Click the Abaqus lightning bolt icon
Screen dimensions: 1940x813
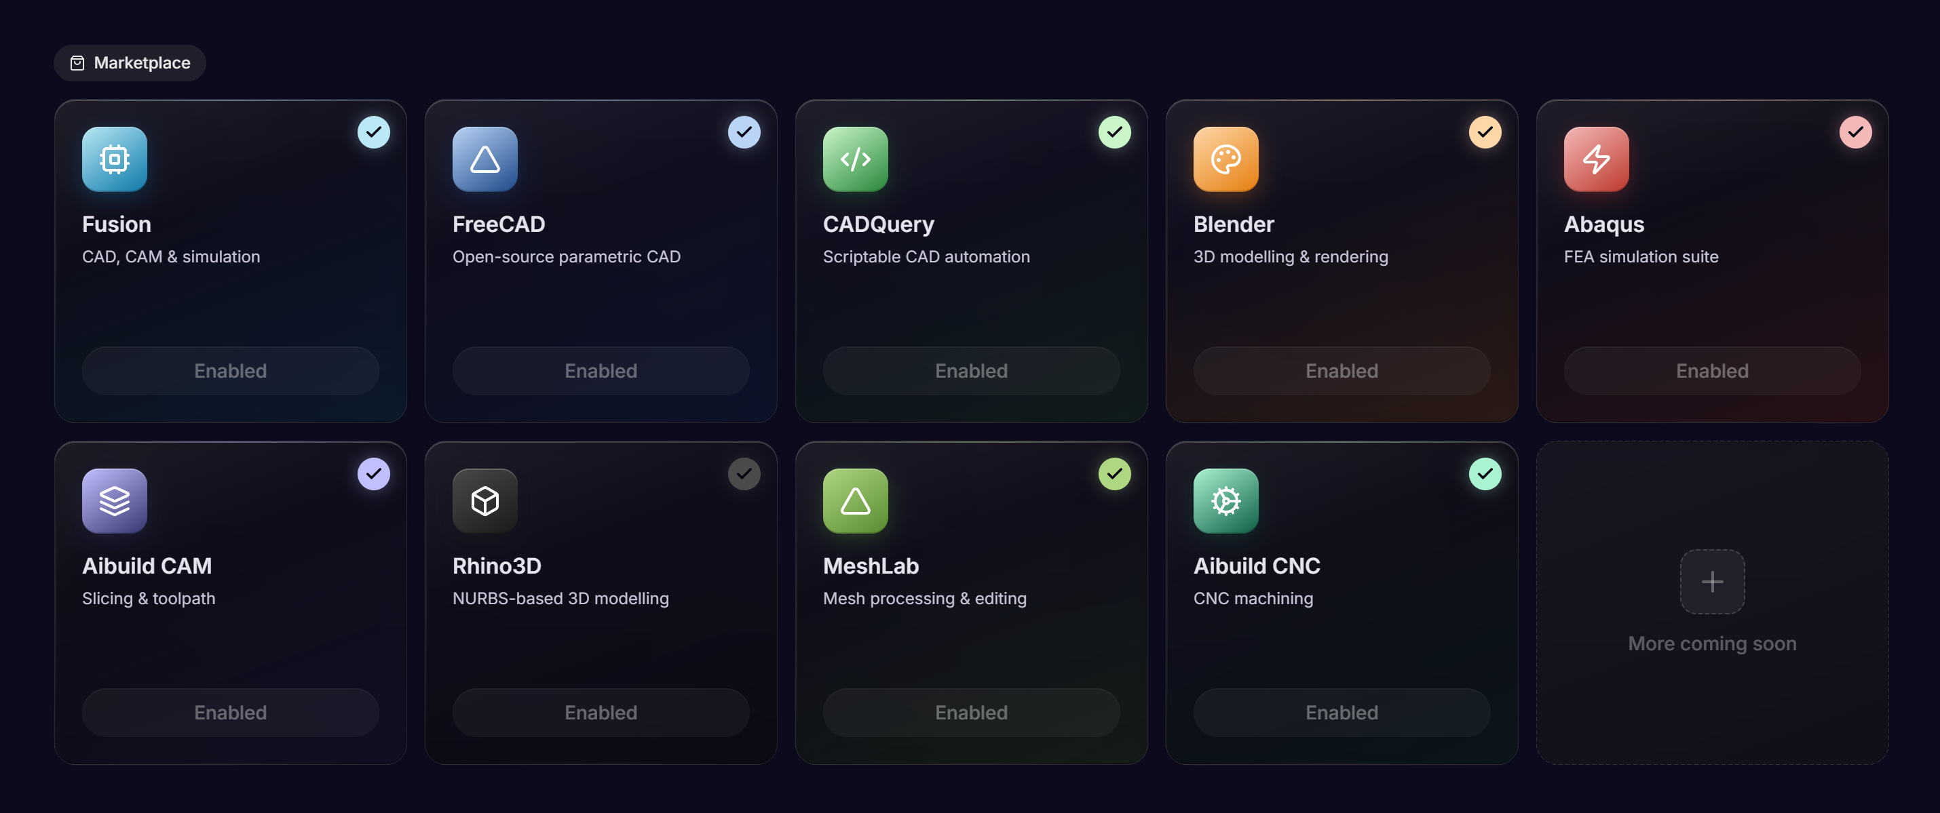[1597, 159]
